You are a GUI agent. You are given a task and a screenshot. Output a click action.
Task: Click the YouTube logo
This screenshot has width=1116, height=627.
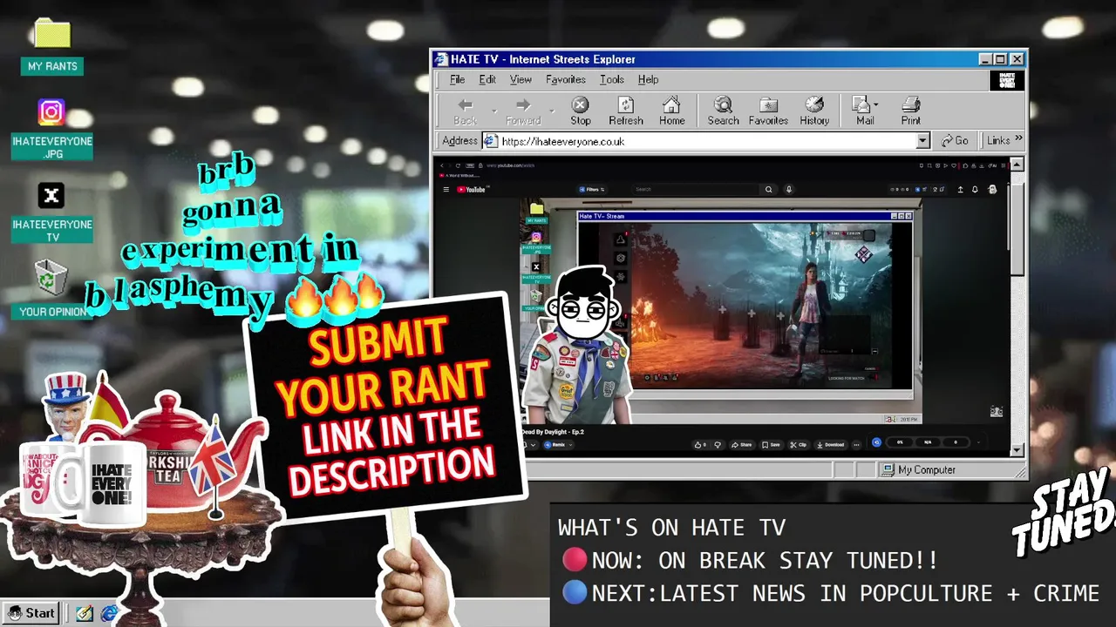coord(473,189)
